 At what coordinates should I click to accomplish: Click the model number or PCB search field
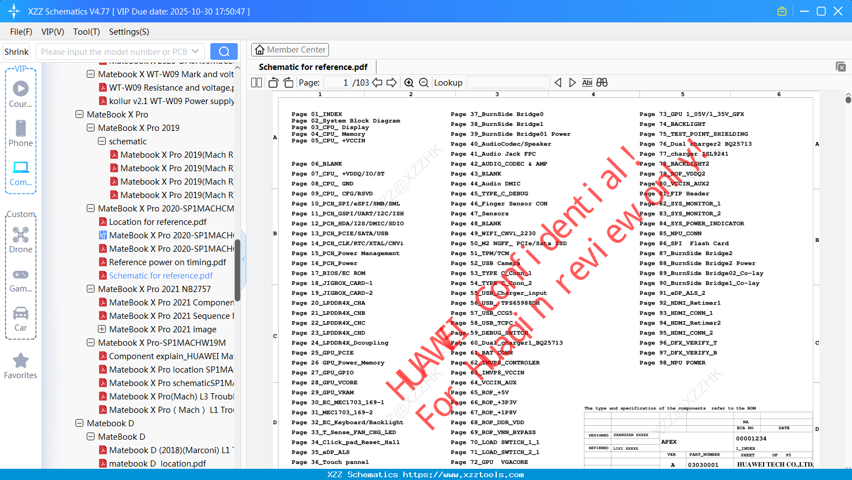click(114, 51)
